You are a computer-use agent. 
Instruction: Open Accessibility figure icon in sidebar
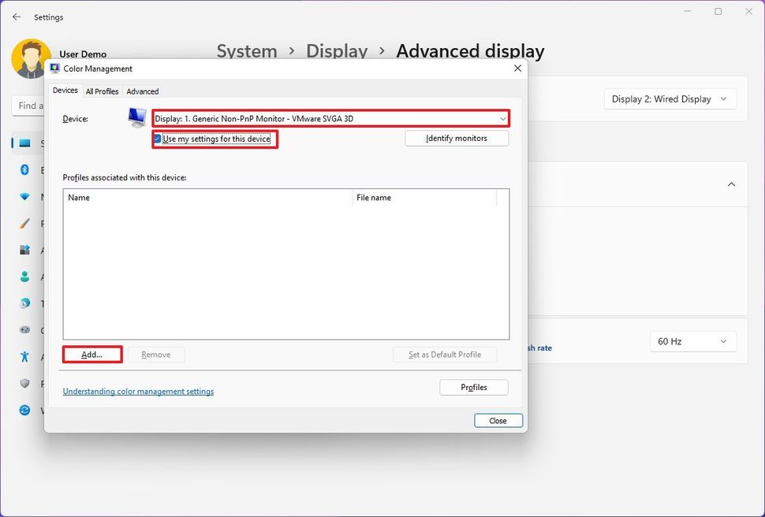tap(24, 357)
